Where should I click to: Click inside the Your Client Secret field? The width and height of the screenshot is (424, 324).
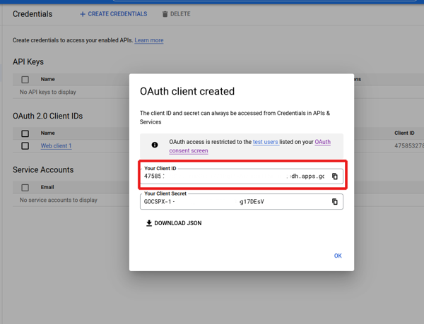pos(242,202)
